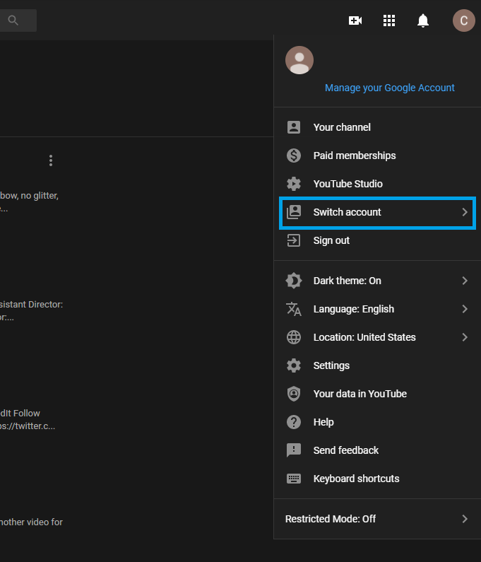
Task: Choose Switch account
Action: (377, 212)
